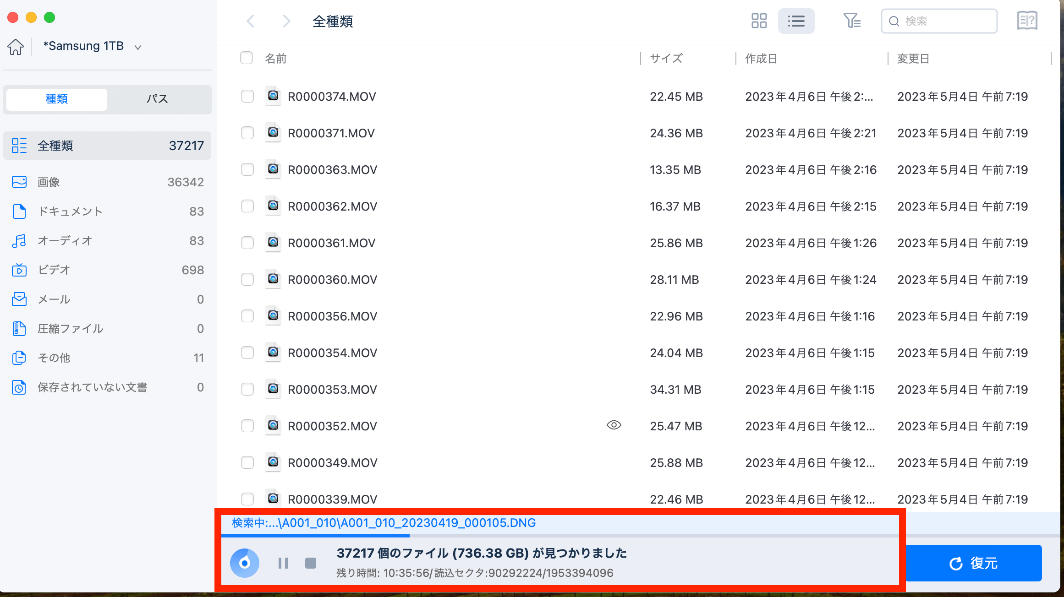Click the R0000339.MOV file icon

(273, 499)
